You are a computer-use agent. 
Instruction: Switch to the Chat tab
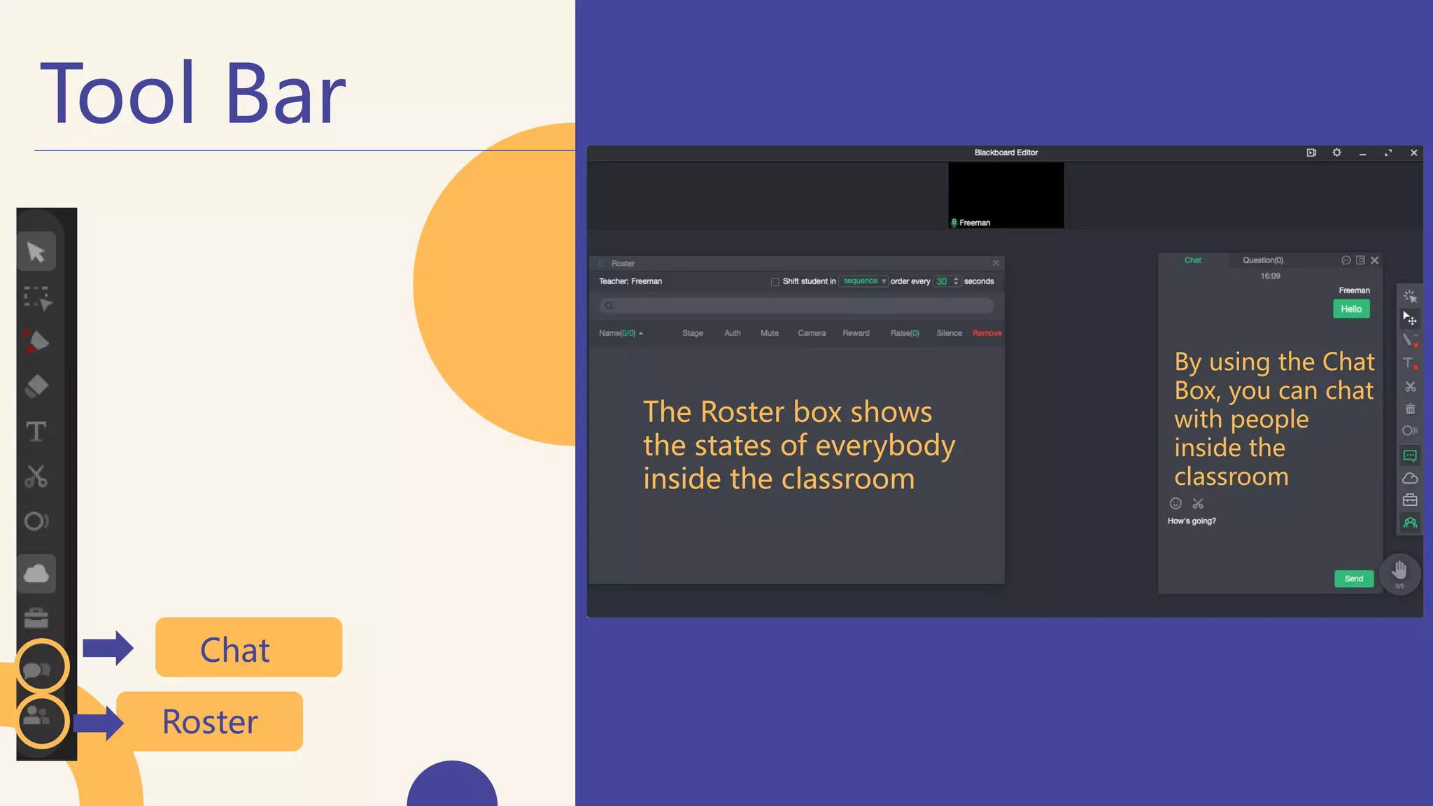[x=1192, y=260]
